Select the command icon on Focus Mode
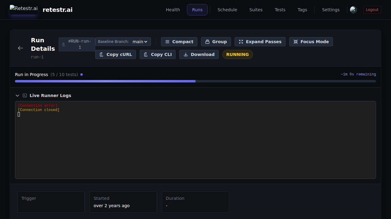Viewport: 391px width, 219px height. (296, 42)
